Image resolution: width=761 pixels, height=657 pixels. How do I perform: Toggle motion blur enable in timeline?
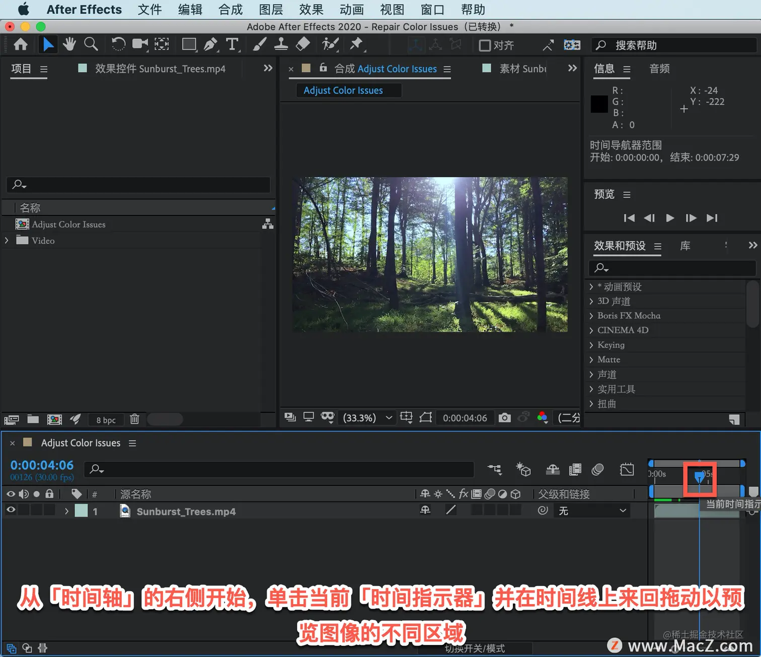(x=597, y=469)
